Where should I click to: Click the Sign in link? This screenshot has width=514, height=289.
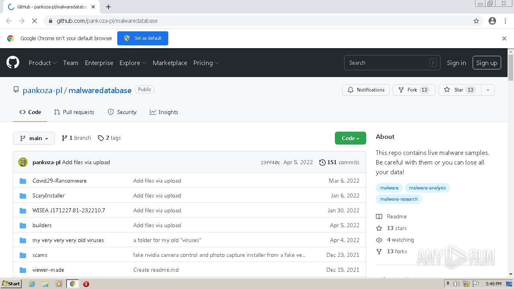(x=457, y=63)
